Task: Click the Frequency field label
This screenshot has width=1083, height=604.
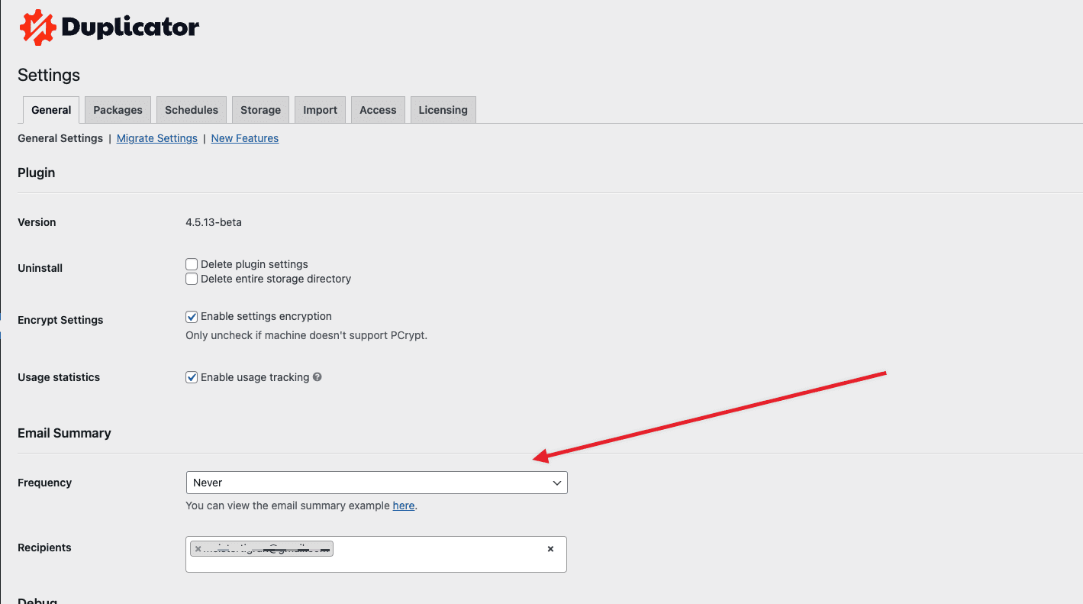Action: 45,483
